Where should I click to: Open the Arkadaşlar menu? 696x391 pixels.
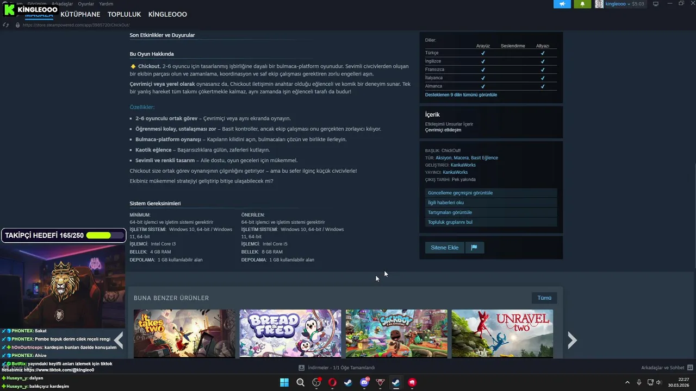[62, 4]
